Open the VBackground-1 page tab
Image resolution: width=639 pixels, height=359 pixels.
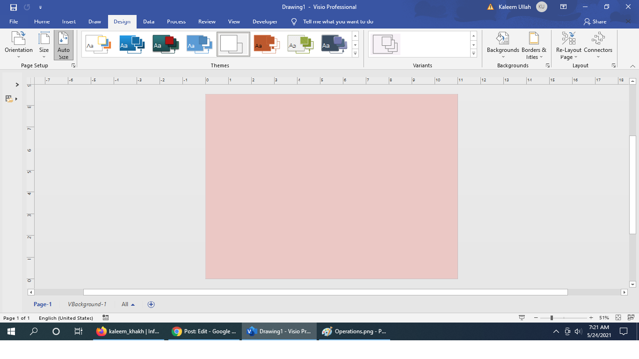point(87,304)
